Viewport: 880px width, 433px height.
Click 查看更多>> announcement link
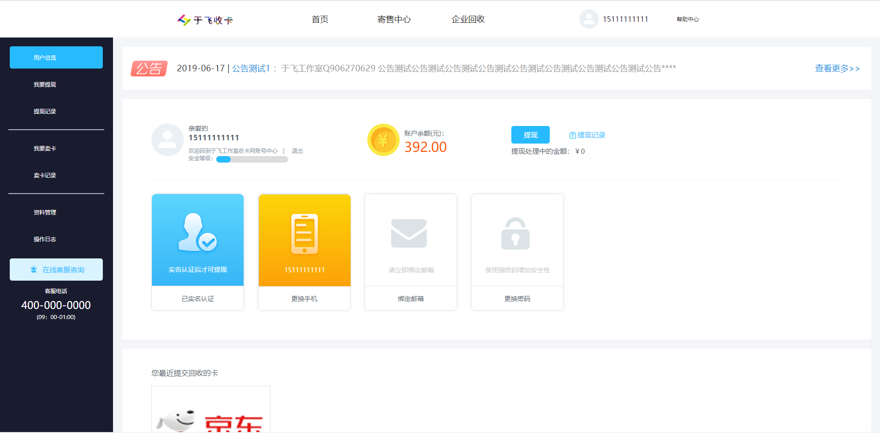click(837, 69)
